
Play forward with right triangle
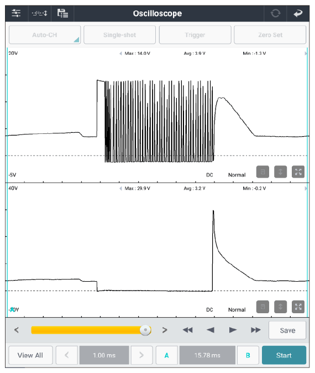pos(233,330)
